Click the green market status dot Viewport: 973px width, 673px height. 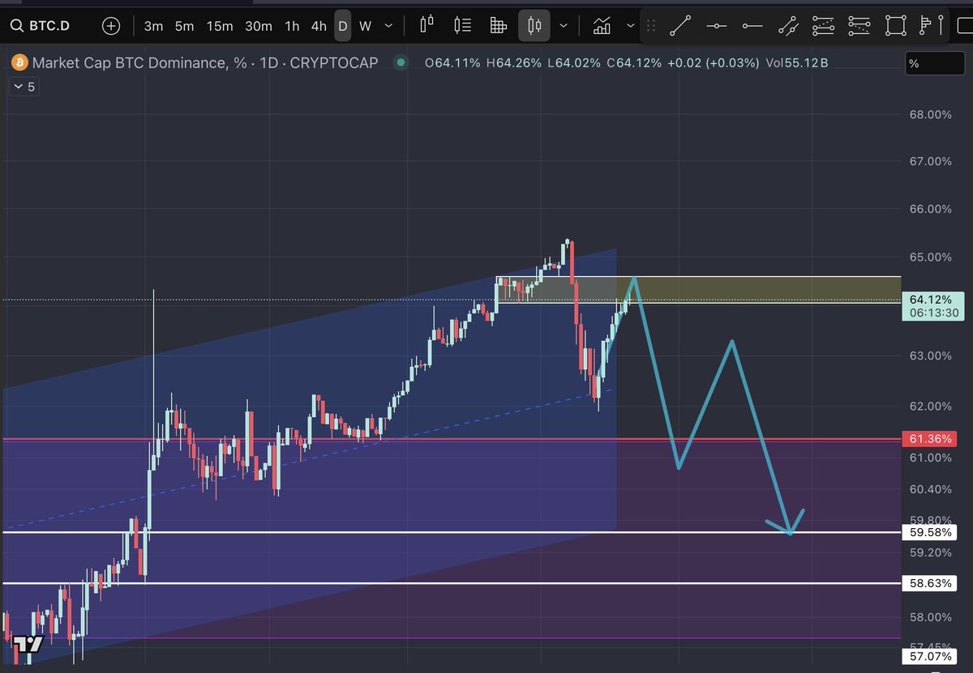tap(399, 62)
